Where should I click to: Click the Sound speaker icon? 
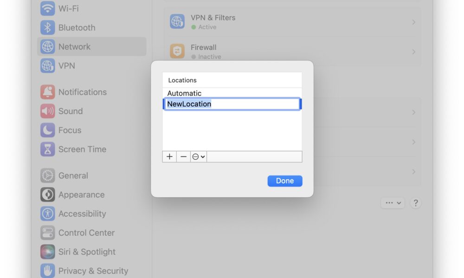click(47, 111)
